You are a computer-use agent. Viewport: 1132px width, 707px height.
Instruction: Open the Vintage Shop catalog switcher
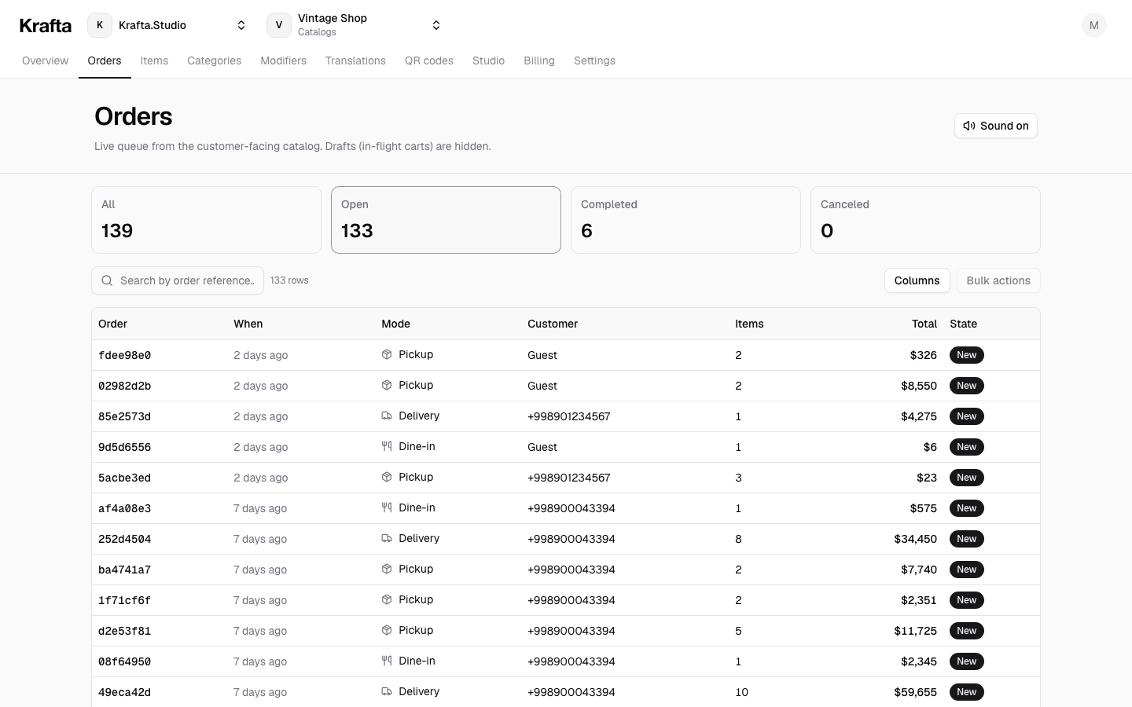point(356,25)
